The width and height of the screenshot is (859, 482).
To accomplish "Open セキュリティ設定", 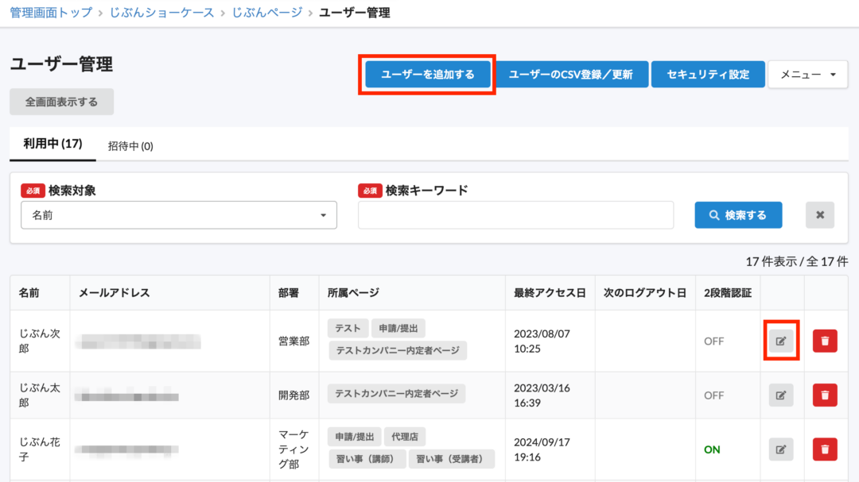I will pyautogui.click(x=708, y=74).
